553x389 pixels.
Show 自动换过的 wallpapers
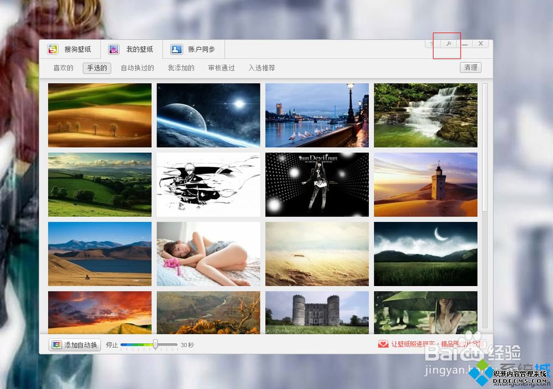pyautogui.click(x=138, y=68)
